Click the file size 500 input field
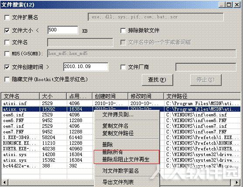The width and height of the screenshot is (243, 187). [63, 30]
